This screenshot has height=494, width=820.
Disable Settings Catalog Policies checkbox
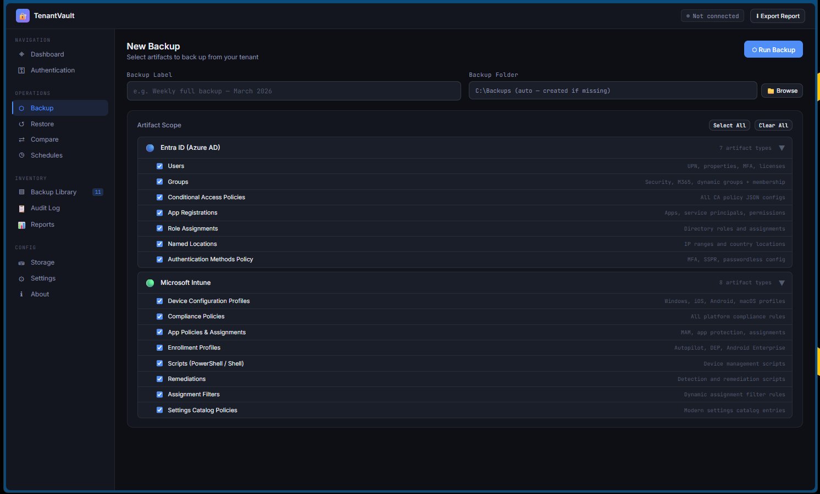[159, 410]
